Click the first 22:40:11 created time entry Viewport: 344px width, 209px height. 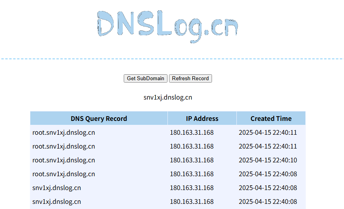pyautogui.click(x=268, y=133)
